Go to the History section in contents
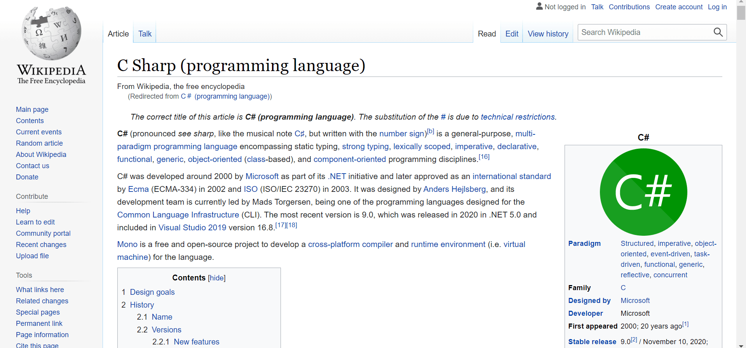Image resolution: width=746 pixels, height=348 pixels. pos(142,305)
